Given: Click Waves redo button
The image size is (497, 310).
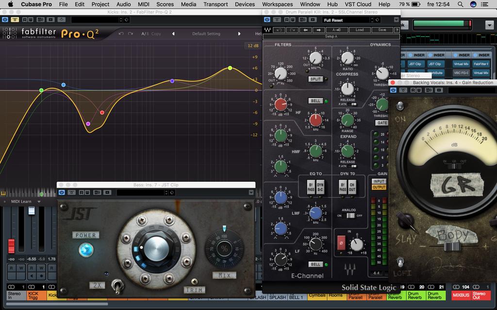Looking at the screenshot, I should (292, 30).
